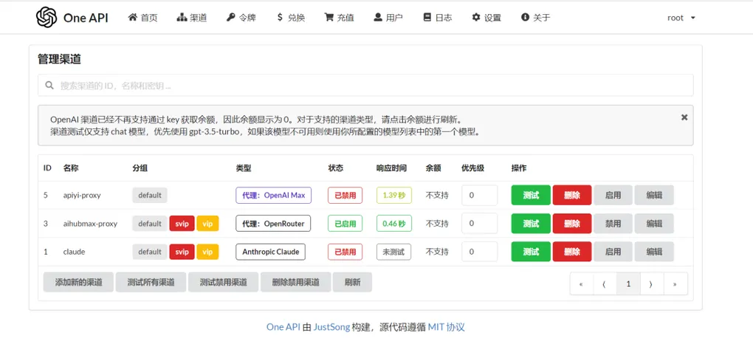Click the shopping cart icon beside 充值
The width and height of the screenshot is (753, 344).
click(x=329, y=18)
